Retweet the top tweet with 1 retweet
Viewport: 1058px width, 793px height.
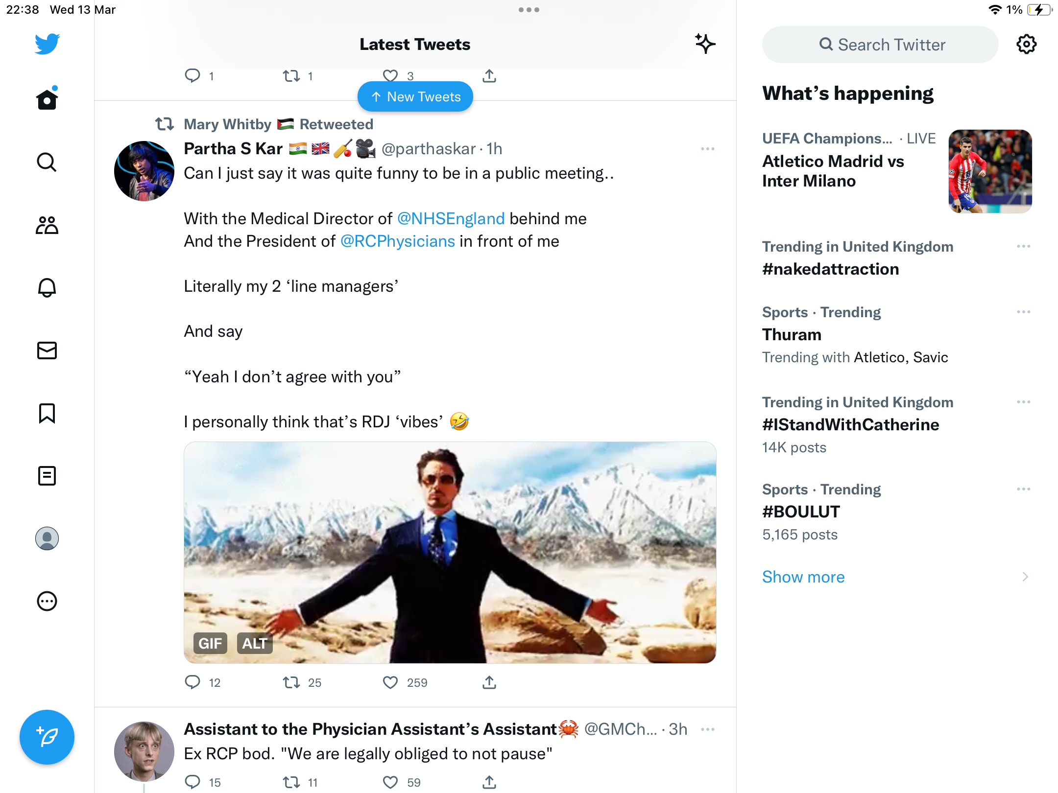click(x=291, y=76)
